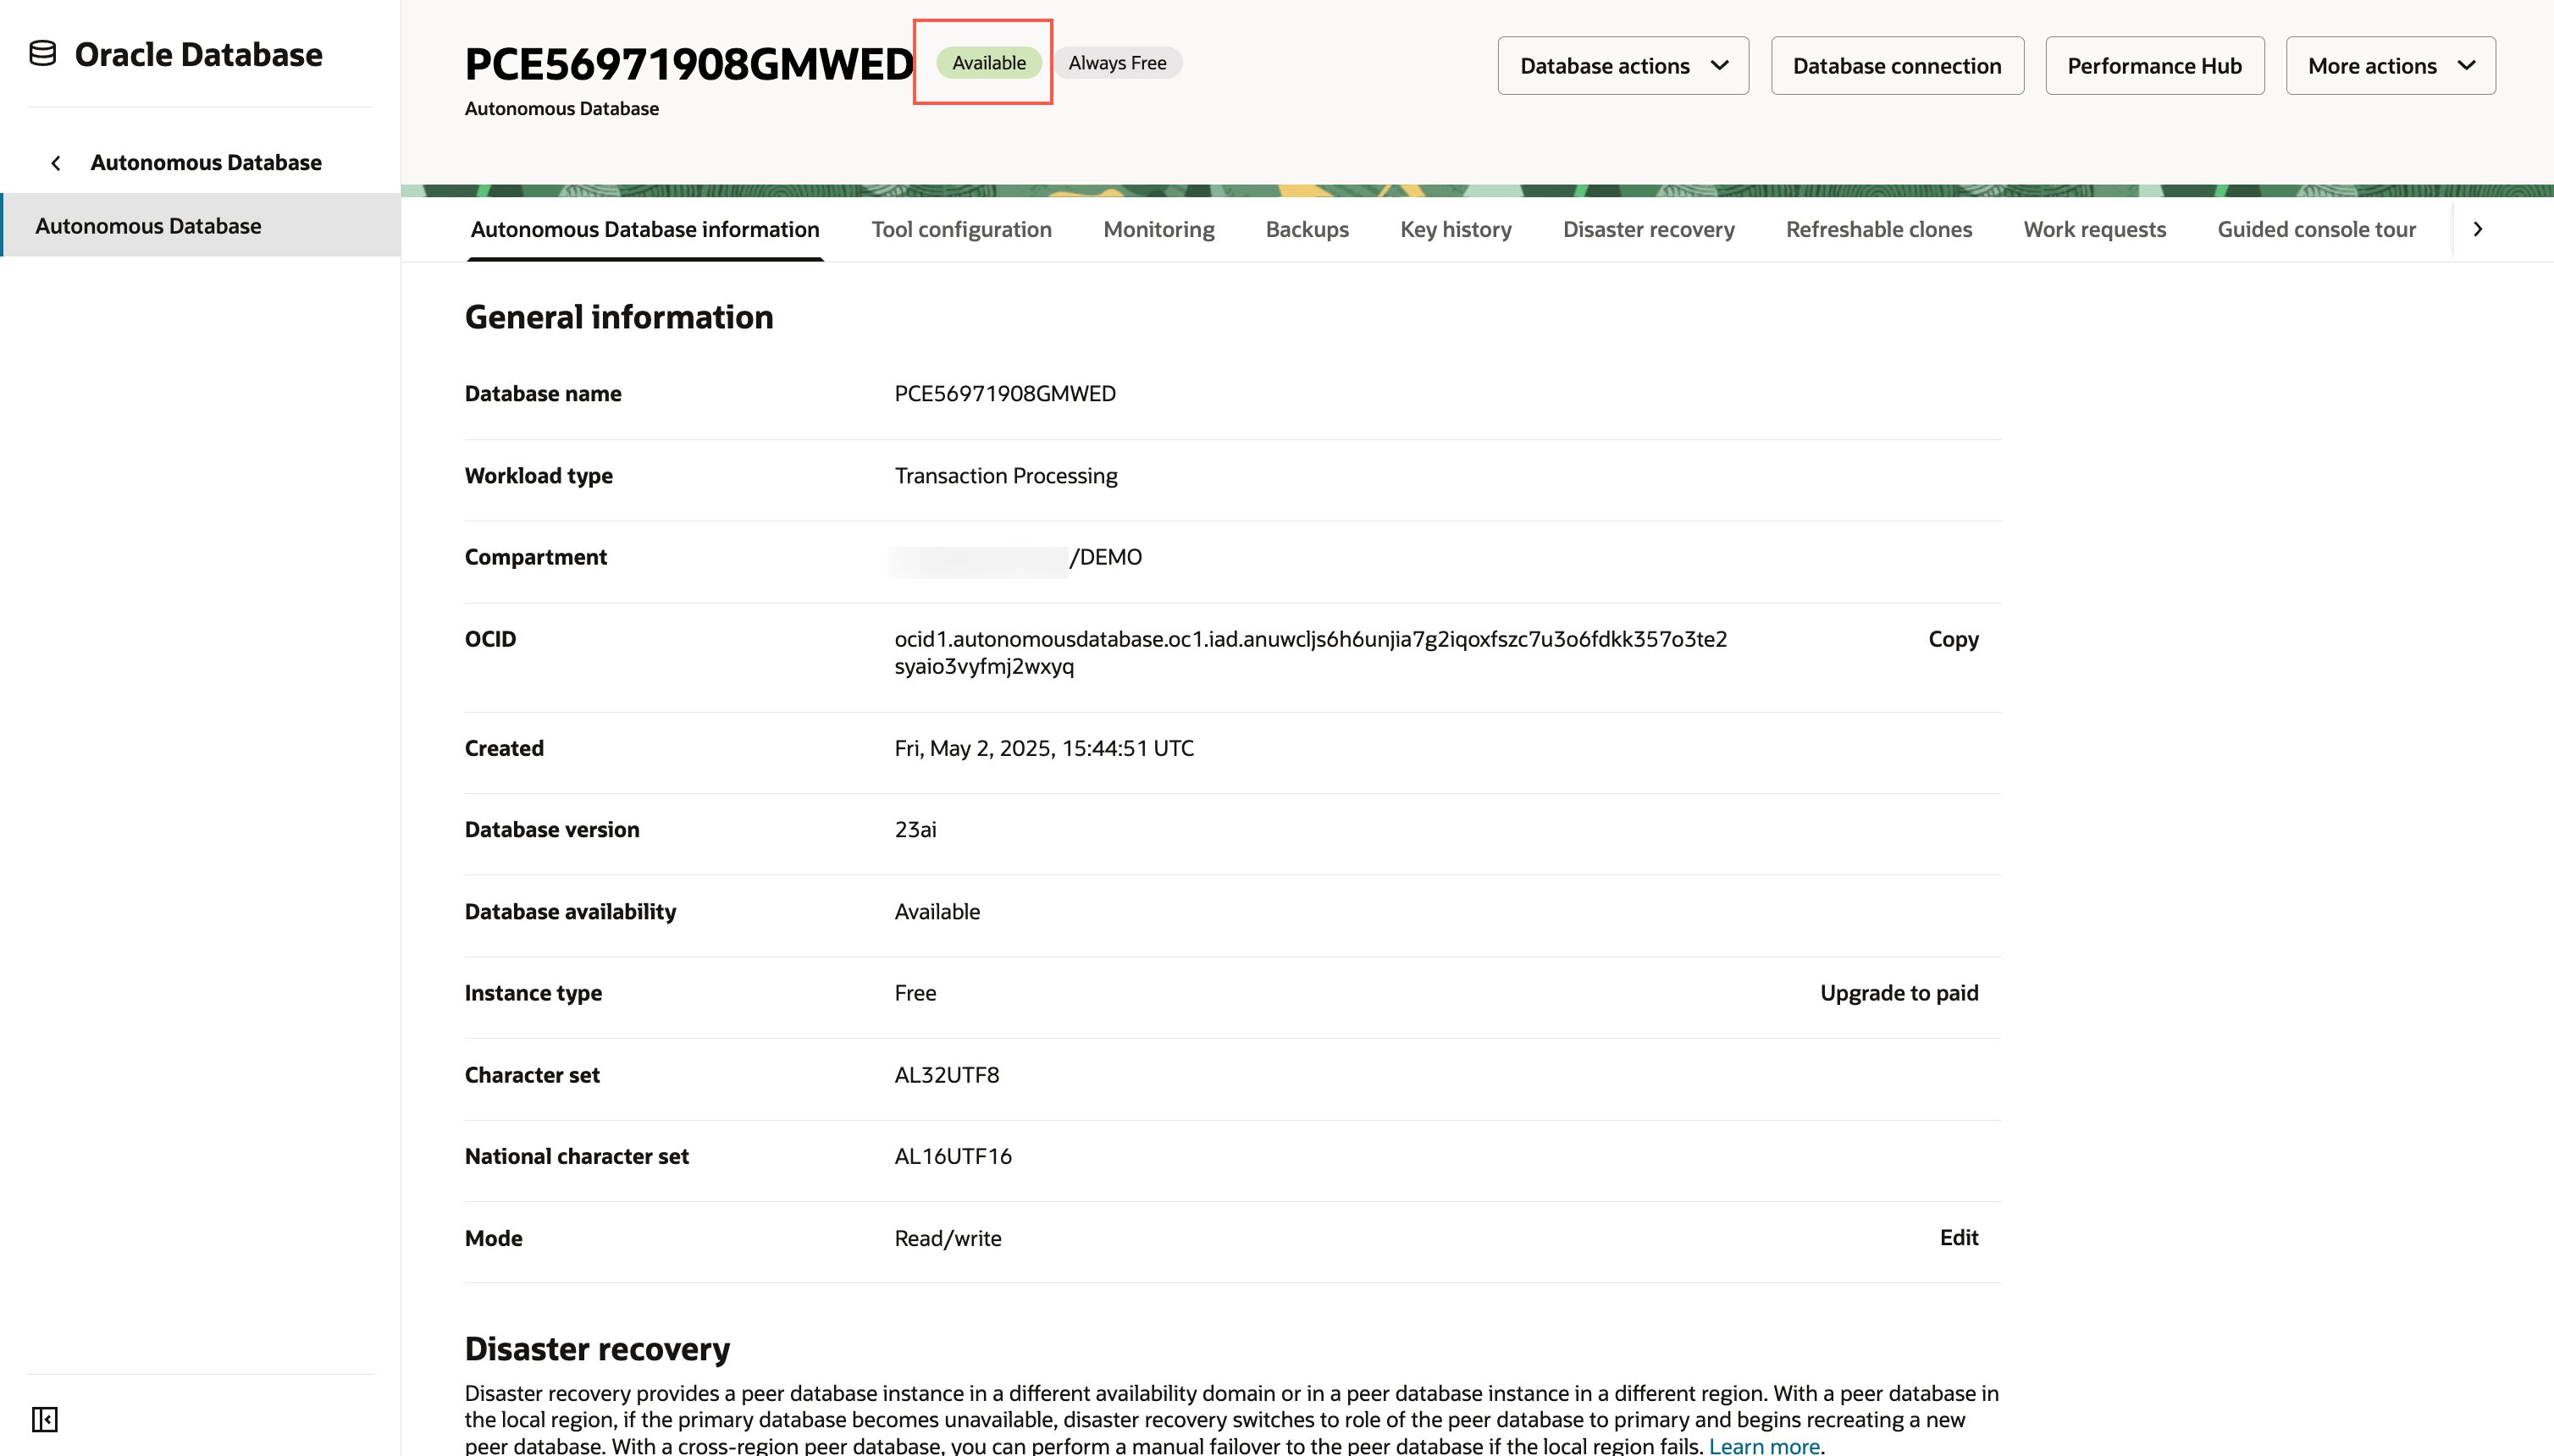Edit the Read/write mode setting
The image size is (2554, 1456).
pos(1958,1238)
